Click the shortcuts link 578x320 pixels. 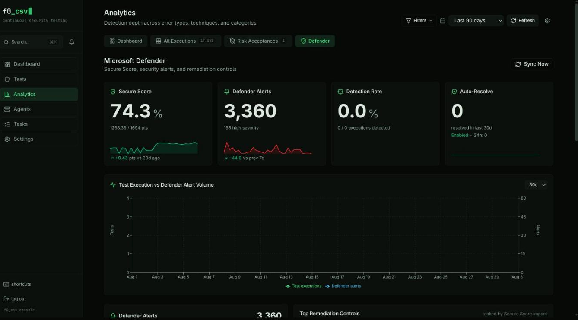tap(17, 284)
